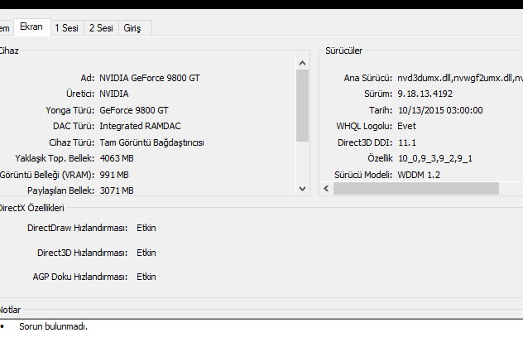Click the driver version 9.18.13.4192
Image resolution: width=523 pixels, height=352 pixels.
425,94
